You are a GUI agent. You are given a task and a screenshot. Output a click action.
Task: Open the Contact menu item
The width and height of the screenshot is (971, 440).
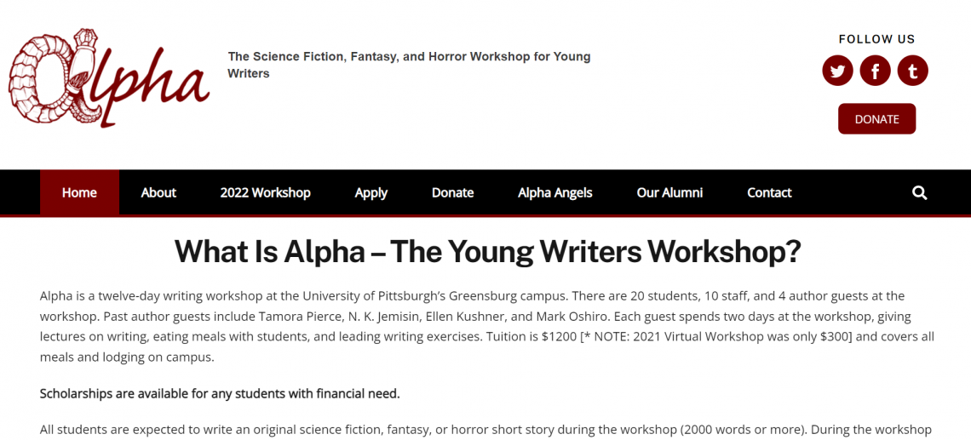coord(769,192)
